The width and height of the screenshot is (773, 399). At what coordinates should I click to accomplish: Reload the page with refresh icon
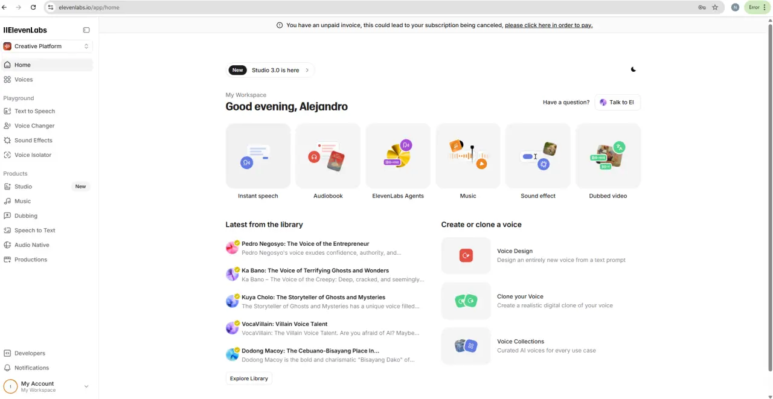pos(33,7)
